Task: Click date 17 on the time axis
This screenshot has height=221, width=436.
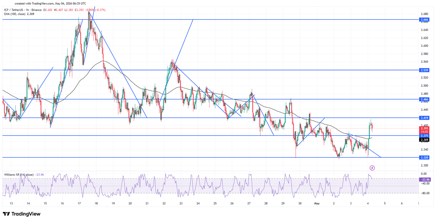Action: tap(79, 204)
